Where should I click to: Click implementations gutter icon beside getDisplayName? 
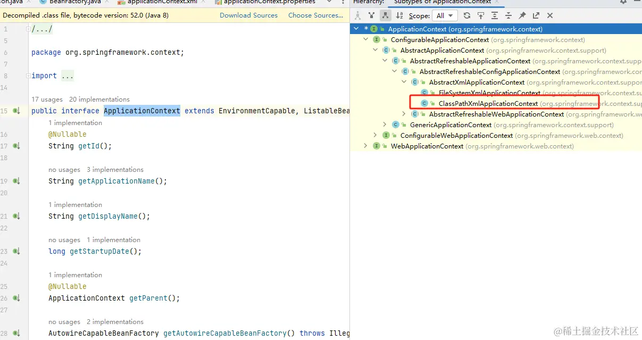tap(16, 216)
